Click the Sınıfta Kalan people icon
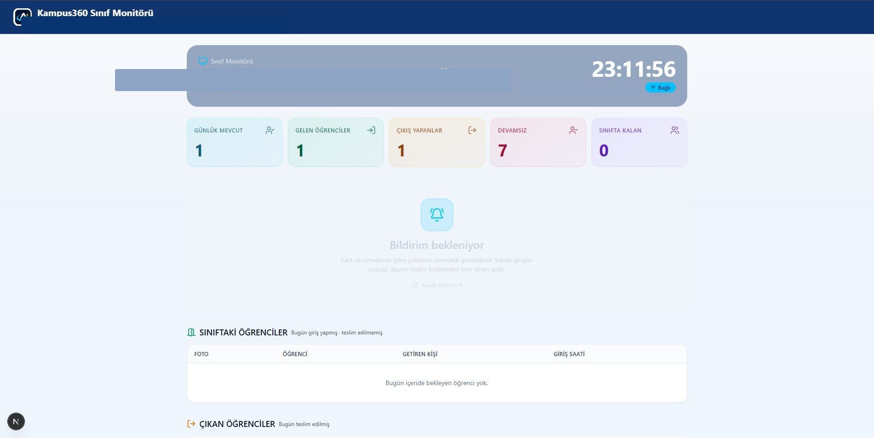The height and width of the screenshot is (438, 874). [x=675, y=130]
